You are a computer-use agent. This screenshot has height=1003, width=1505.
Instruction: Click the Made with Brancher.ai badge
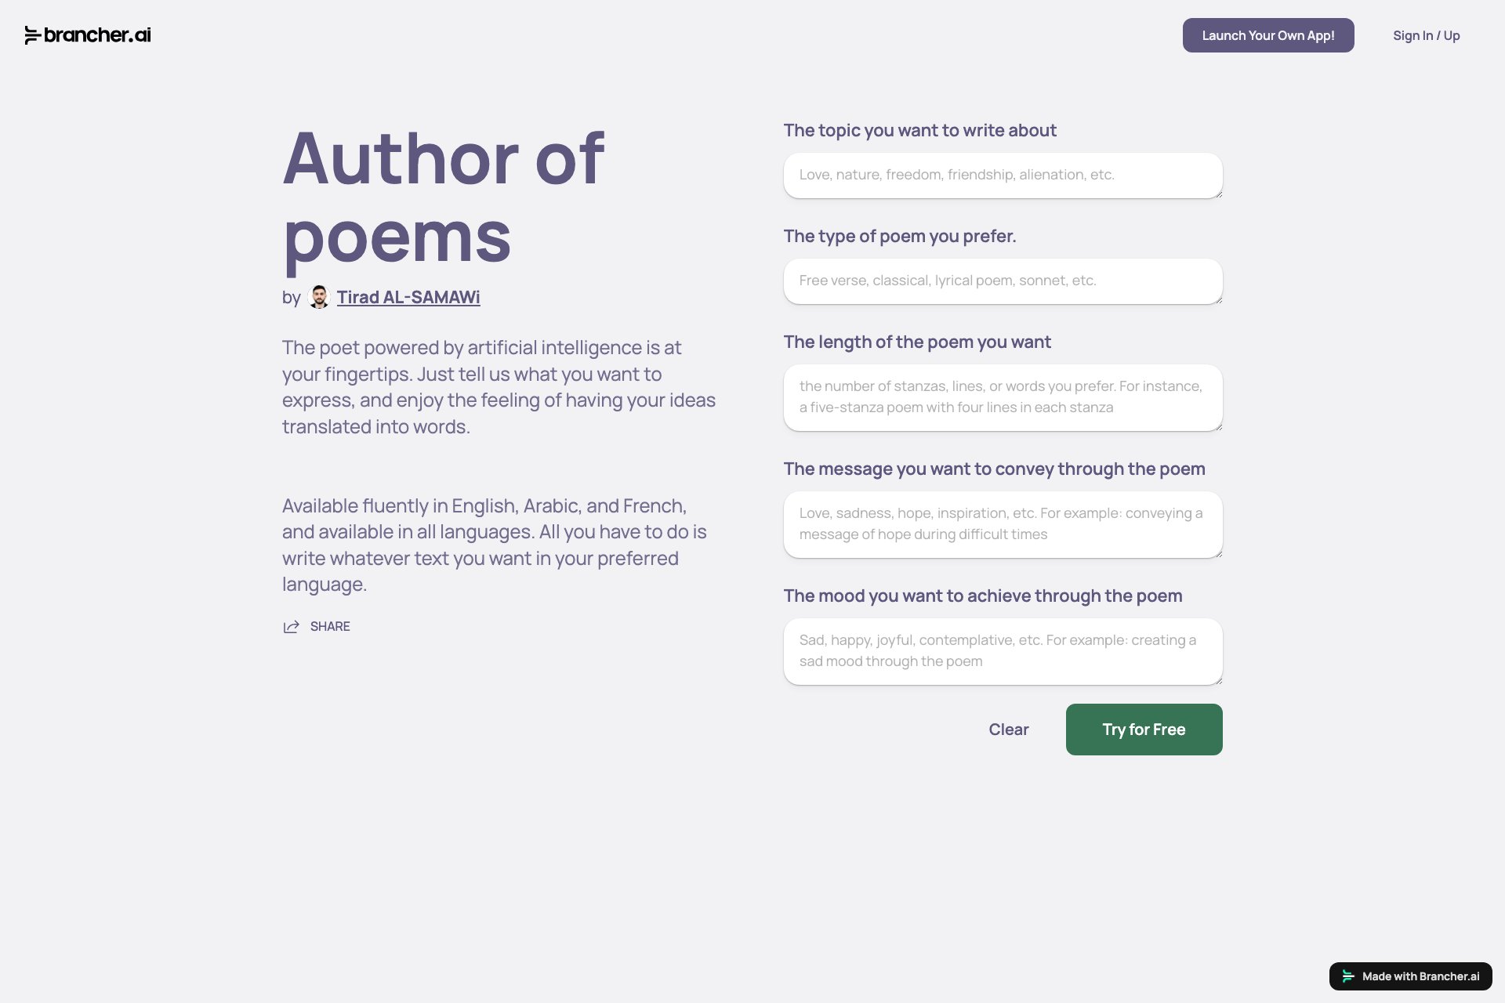(1409, 976)
